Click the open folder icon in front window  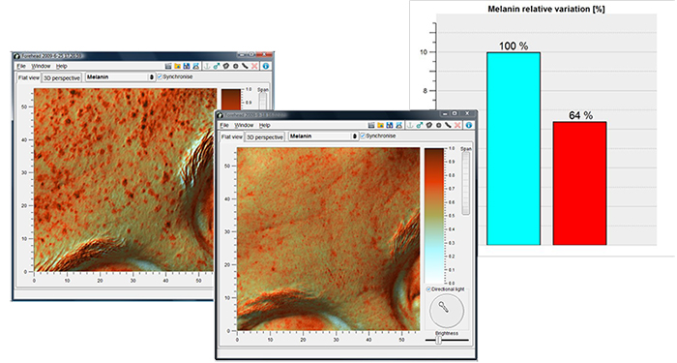[380, 125]
